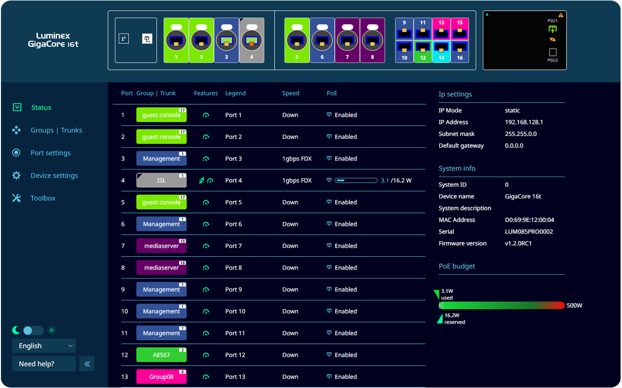Click pink Group08 badge on port 13
The height and width of the screenshot is (388, 622).
162,377
